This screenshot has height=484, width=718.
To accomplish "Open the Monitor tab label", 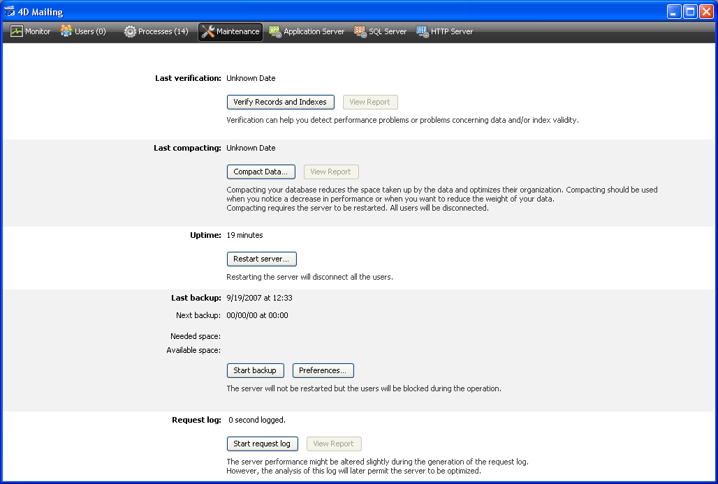I will (38, 31).
